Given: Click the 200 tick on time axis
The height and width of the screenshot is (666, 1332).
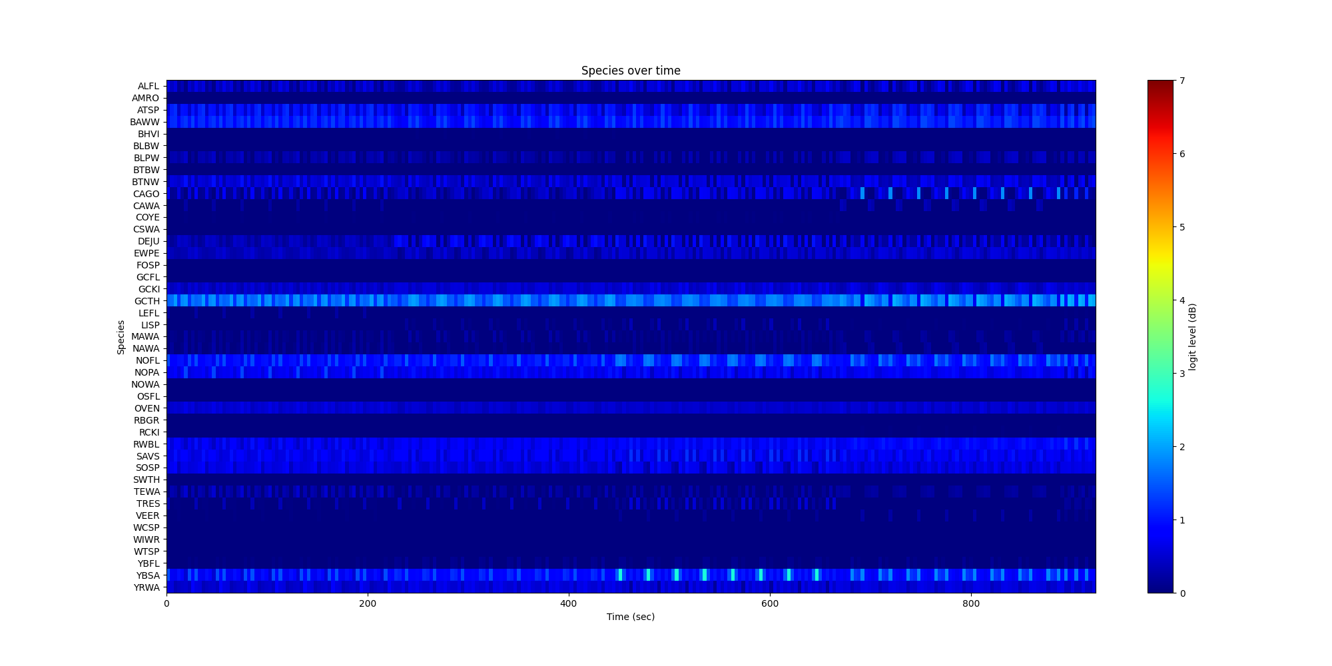Looking at the screenshot, I should 368,603.
